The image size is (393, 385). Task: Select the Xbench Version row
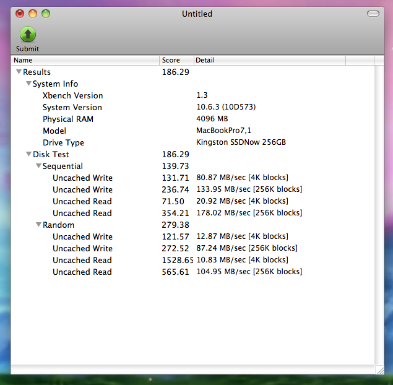pyautogui.click(x=192, y=95)
